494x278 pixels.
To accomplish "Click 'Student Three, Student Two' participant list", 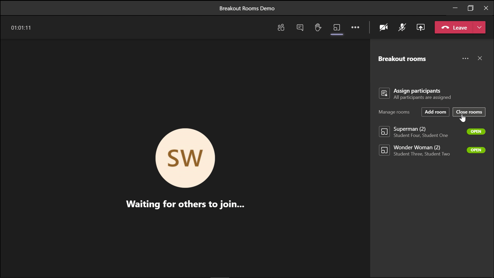I will (x=422, y=154).
